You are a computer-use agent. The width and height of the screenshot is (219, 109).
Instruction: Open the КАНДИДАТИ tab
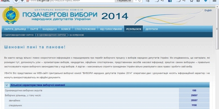point(50,29)
